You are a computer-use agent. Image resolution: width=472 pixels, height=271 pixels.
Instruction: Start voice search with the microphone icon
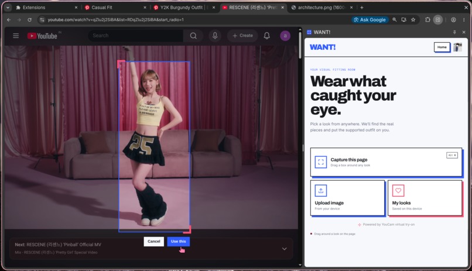click(215, 36)
